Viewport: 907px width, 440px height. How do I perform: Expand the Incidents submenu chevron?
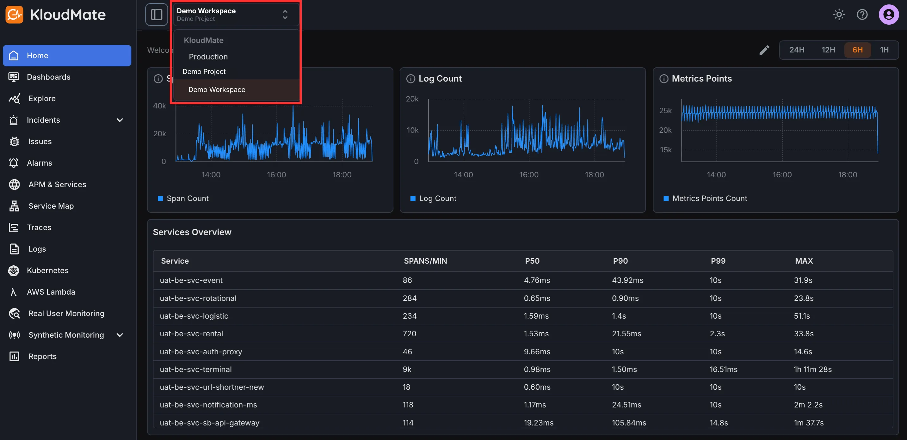point(120,120)
